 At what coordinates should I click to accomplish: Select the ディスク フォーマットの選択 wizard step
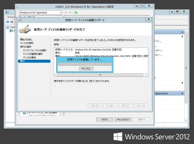35,50
